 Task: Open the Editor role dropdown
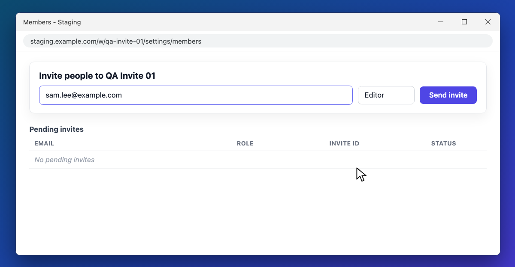[386, 95]
